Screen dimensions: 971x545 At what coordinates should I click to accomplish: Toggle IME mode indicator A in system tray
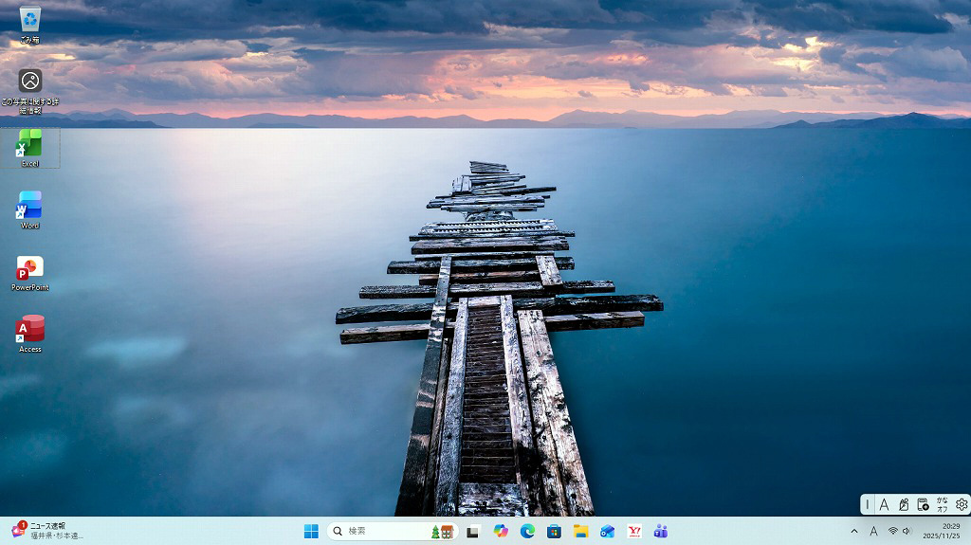(873, 531)
